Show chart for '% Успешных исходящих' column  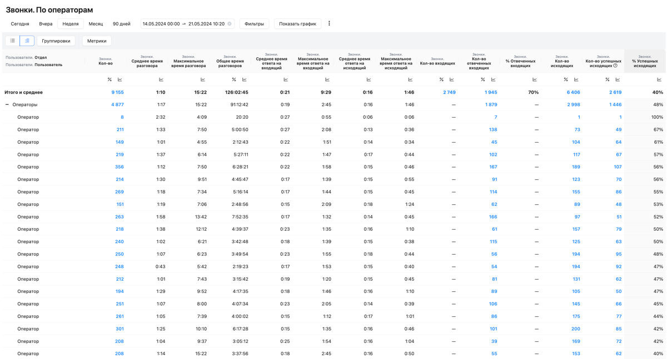(x=659, y=79)
